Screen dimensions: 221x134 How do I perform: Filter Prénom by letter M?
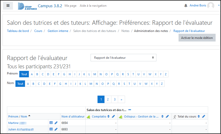(x=95, y=74)
